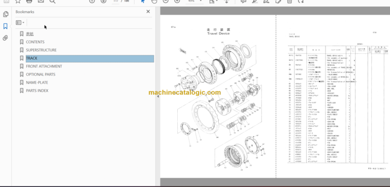The height and width of the screenshot is (187, 390).
Task: Open the Page Thumbnails panel icon
Action: [6, 14]
